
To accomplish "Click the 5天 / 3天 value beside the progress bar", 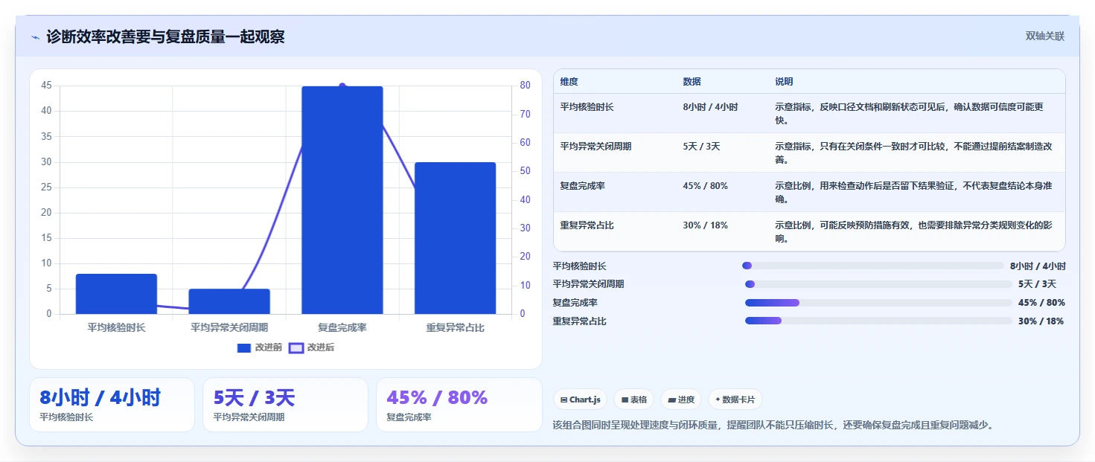I will [1037, 284].
